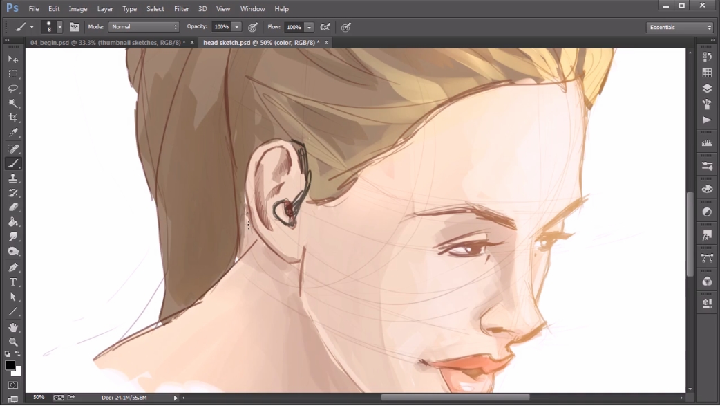720x406 pixels.
Task: Open the Layers panel icon
Action: click(x=707, y=89)
